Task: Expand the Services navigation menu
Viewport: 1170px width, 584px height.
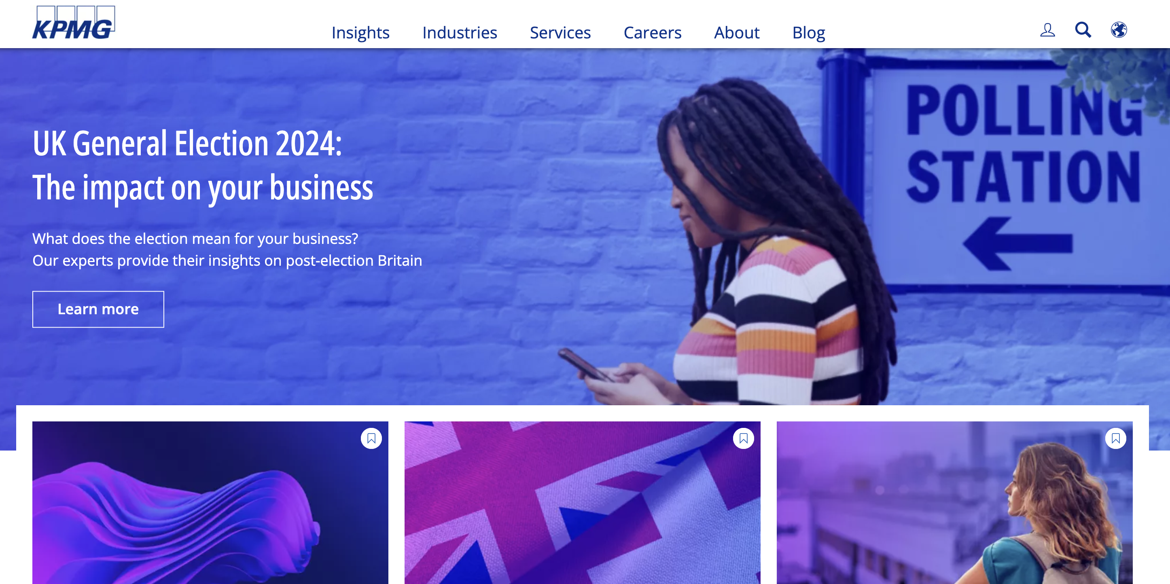Action: click(560, 33)
